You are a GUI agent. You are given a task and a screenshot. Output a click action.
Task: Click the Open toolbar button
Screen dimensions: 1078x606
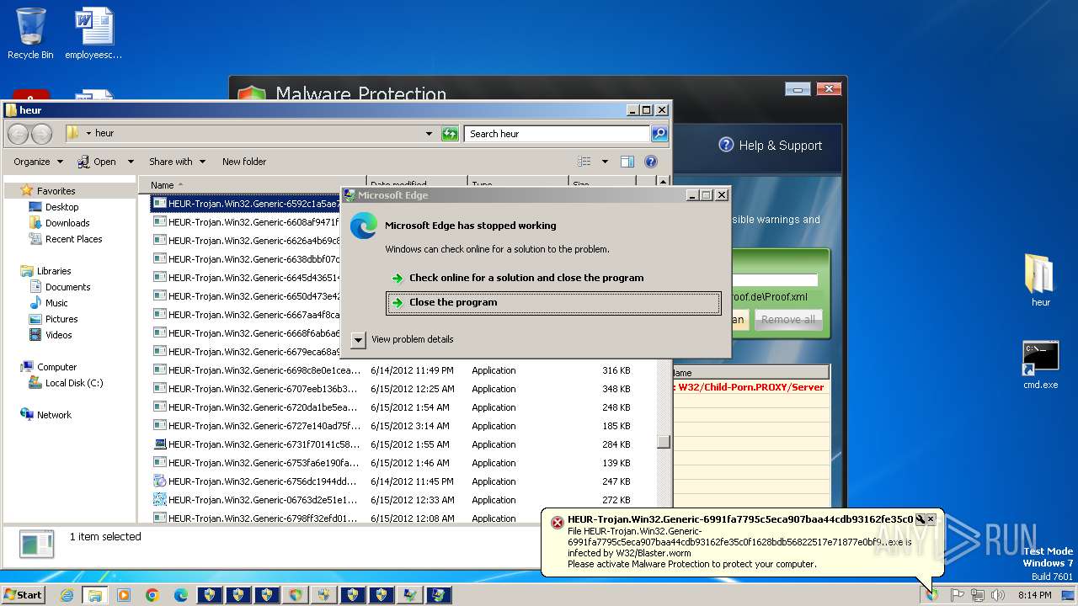(x=97, y=162)
